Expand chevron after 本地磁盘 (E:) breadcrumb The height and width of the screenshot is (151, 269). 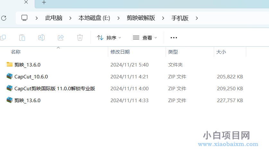[x=118, y=18]
